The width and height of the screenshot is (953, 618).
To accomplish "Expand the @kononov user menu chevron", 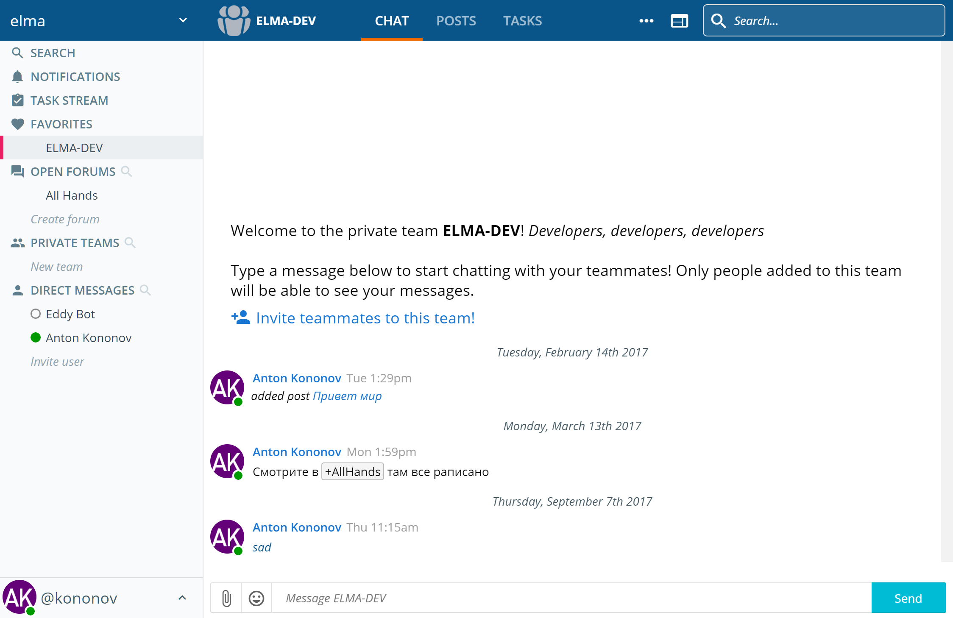I will (182, 598).
